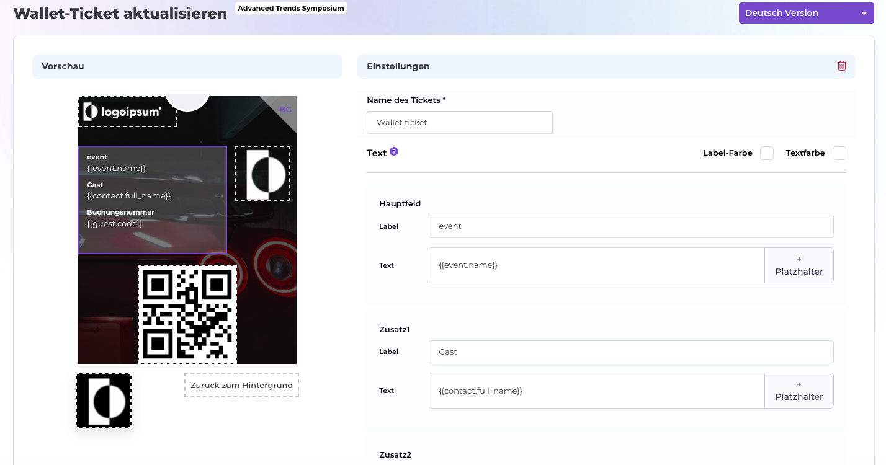
Task: Click Zurück zum Hintergrund button
Action: 241,385
